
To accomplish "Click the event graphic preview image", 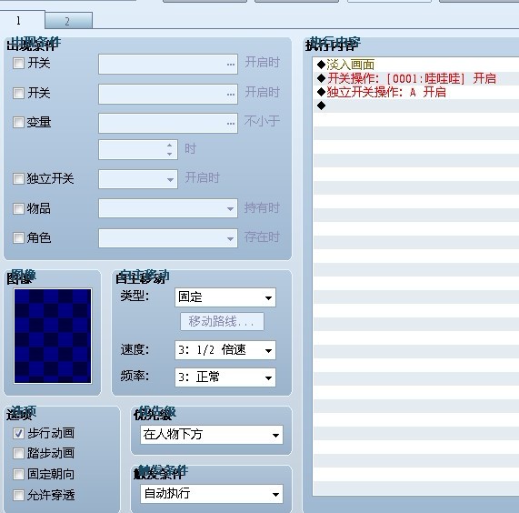I will pos(53,337).
